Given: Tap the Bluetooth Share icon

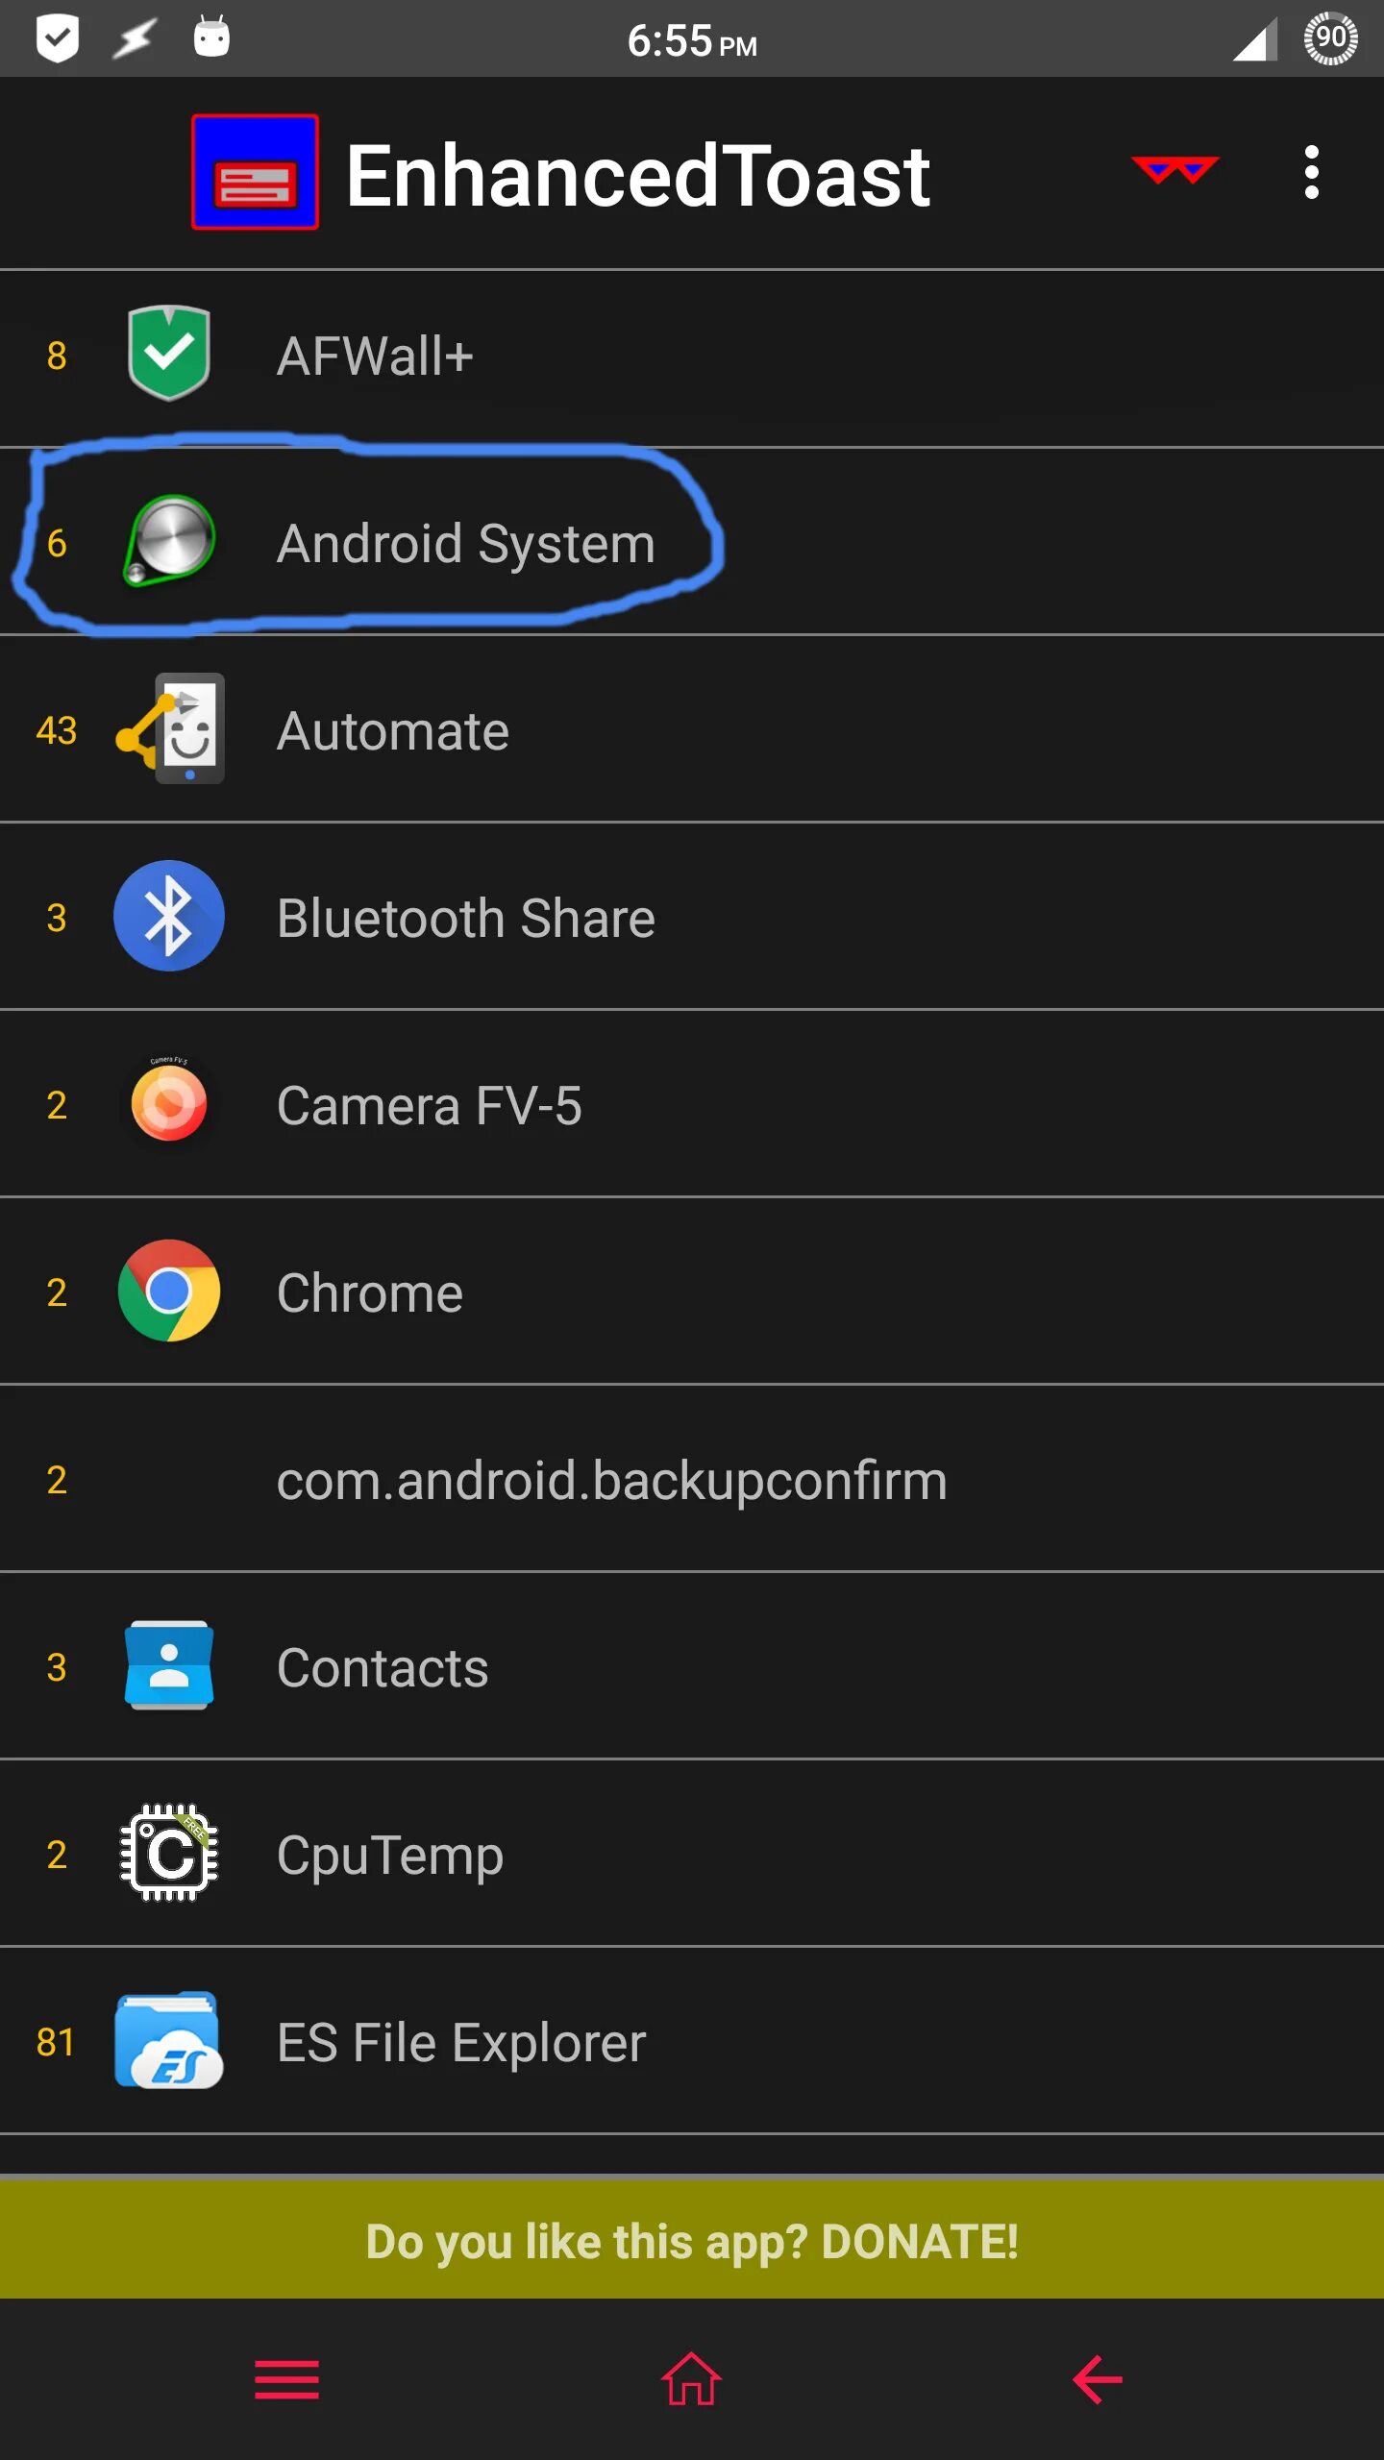Looking at the screenshot, I should point(169,916).
